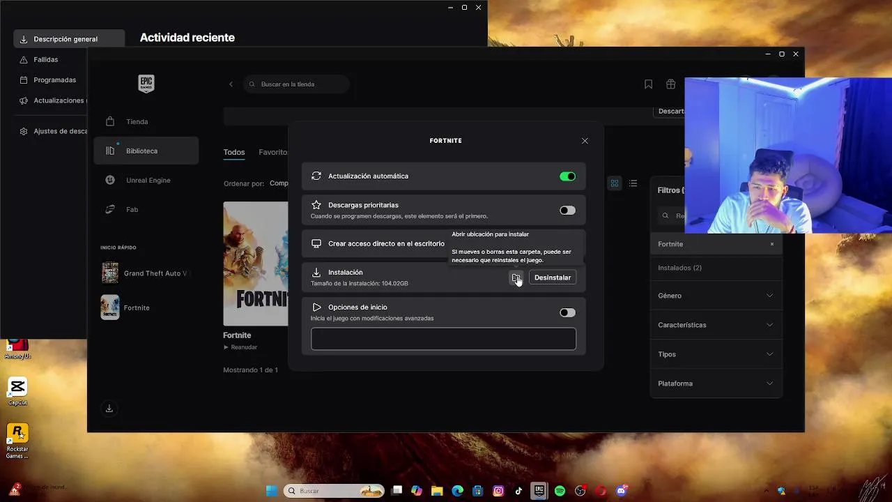892x502 pixels.
Task: Open Microsoft Store from the taskbar
Action: [x=478, y=491]
